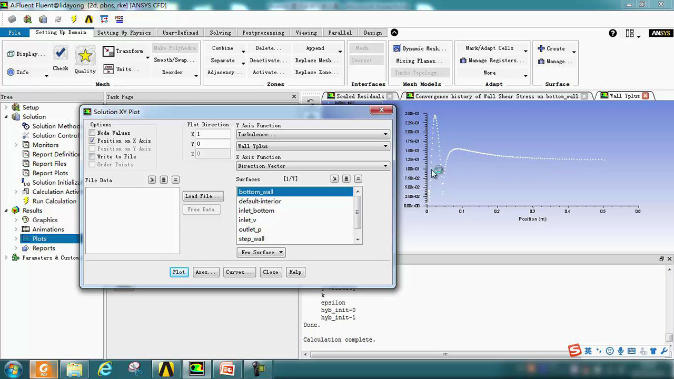The width and height of the screenshot is (674, 379).
Task: Click the mesh Display icon
Action: click(x=11, y=54)
